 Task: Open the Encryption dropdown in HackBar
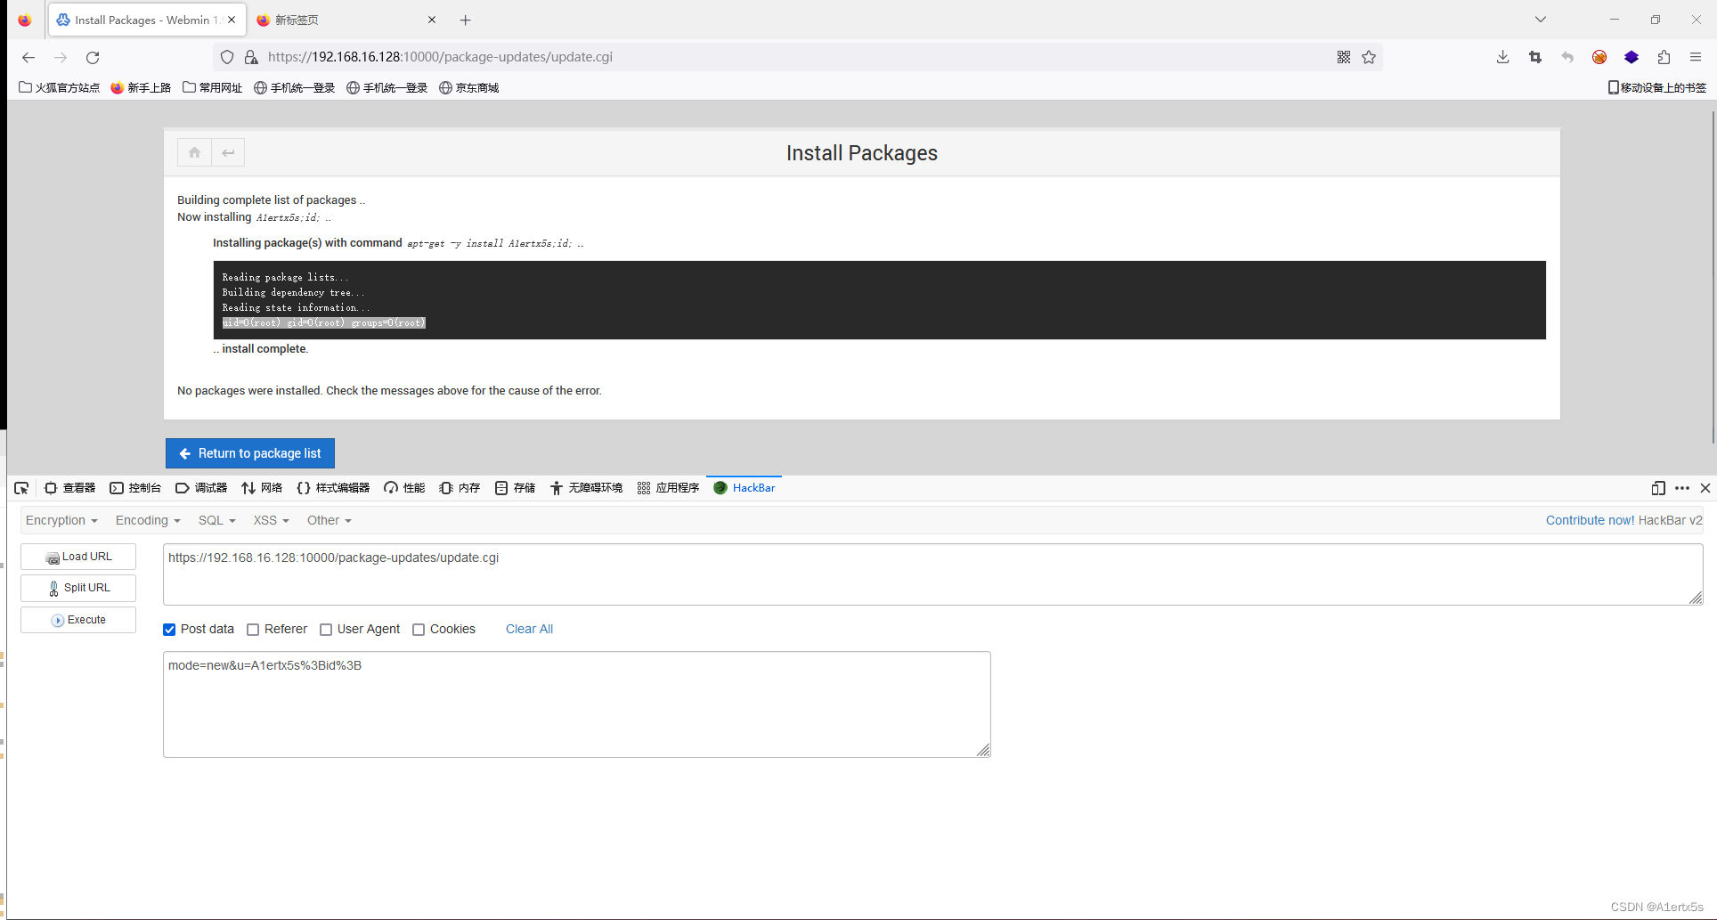point(61,520)
